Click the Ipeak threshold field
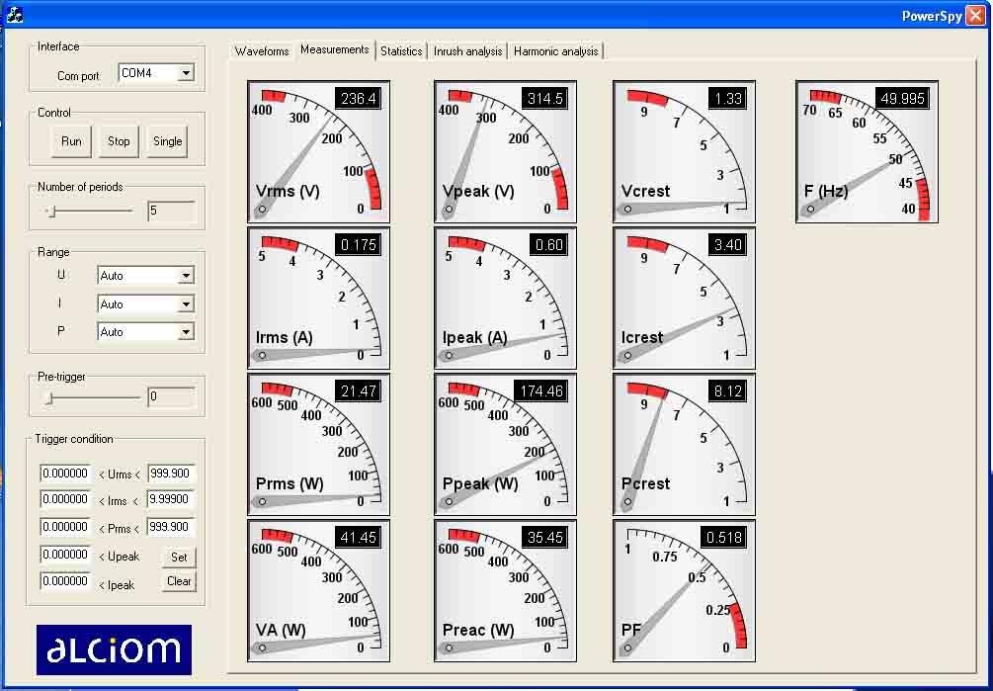Image resolution: width=993 pixels, height=691 pixels. pos(65,581)
